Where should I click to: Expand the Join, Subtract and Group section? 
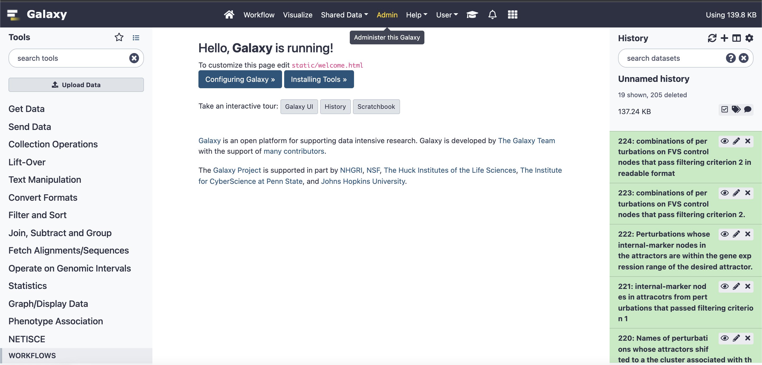(60, 233)
